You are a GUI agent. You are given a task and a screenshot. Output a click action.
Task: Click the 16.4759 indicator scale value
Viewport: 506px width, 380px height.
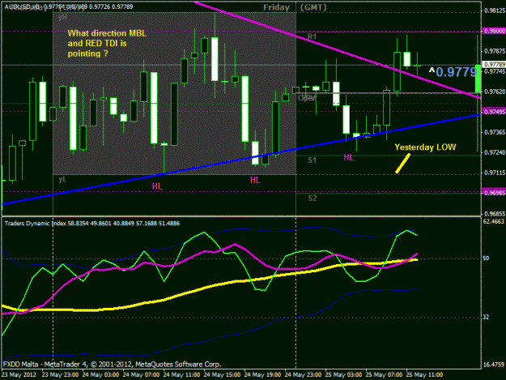click(x=493, y=365)
